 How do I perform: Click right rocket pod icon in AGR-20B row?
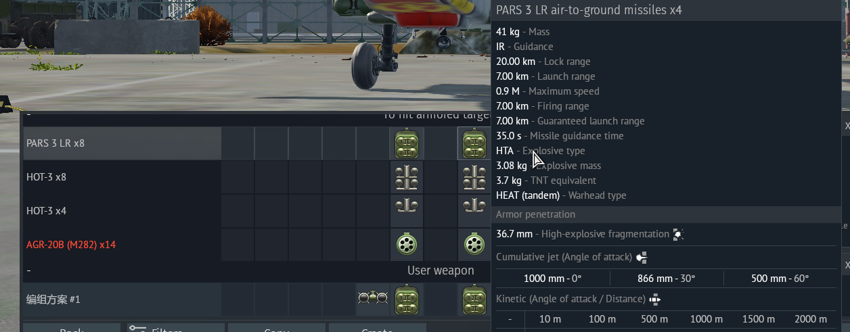click(474, 244)
